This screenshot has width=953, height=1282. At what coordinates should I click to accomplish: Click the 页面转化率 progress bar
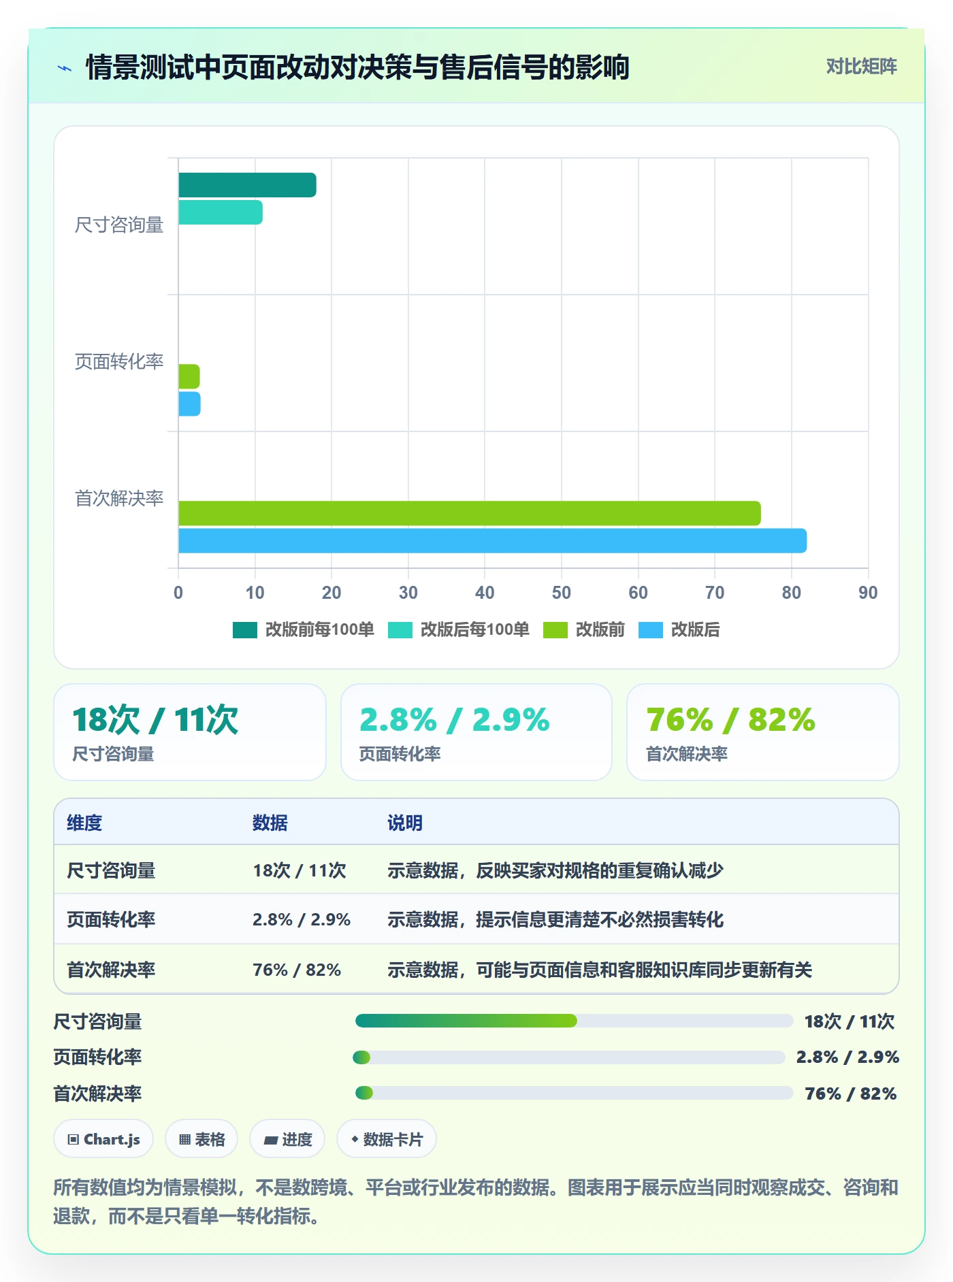[x=569, y=1057]
